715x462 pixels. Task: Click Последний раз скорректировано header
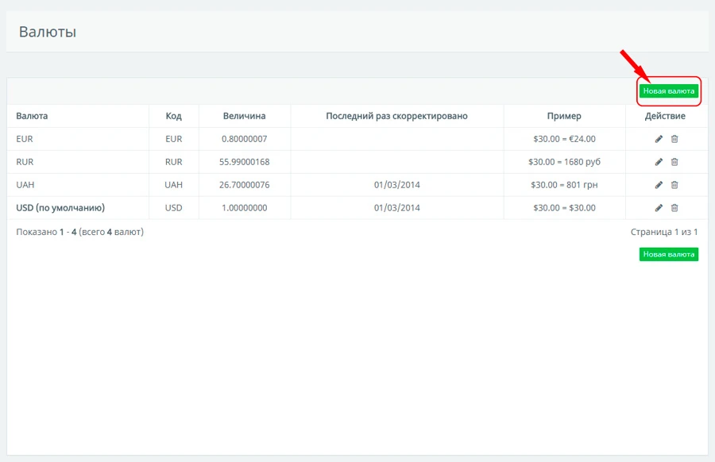click(396, 116)
